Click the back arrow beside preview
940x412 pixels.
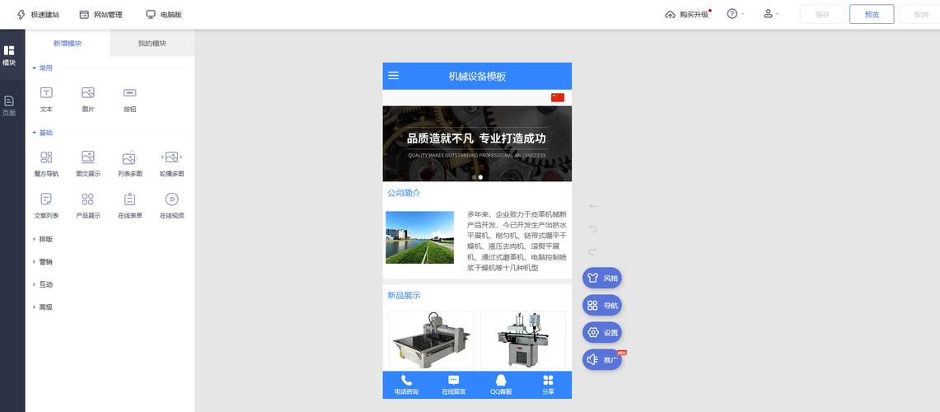pos(593,207)
